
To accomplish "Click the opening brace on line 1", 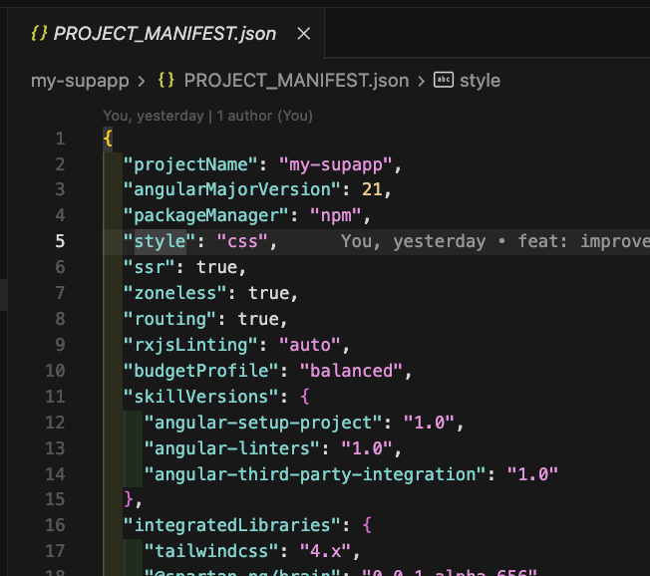I will [x=108, y=139].
